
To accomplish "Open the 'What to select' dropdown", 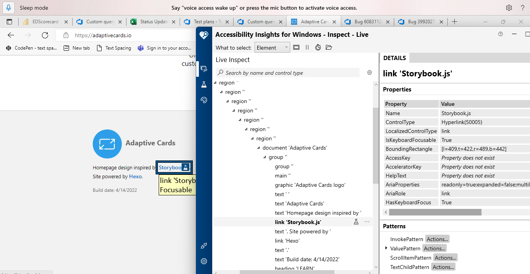I will [272, 47].
